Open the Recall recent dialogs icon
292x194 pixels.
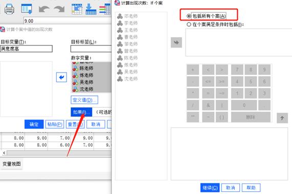27,9
